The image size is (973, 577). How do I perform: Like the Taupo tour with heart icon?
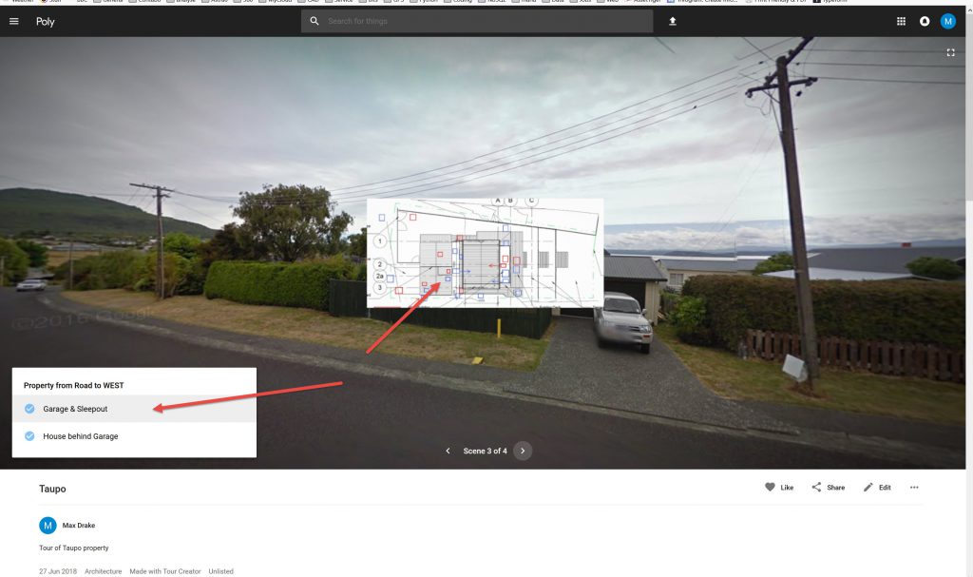[779, 487]
